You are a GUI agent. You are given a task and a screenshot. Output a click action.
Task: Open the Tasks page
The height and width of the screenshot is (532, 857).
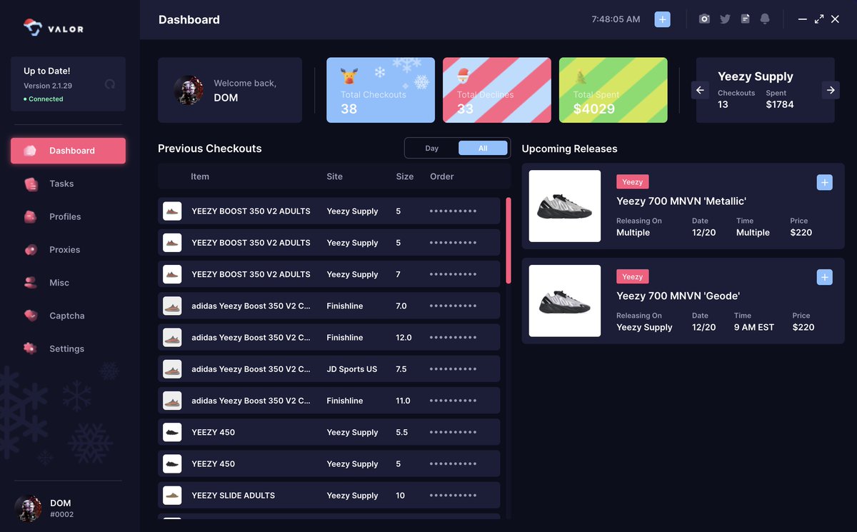[x=68, y=184]
